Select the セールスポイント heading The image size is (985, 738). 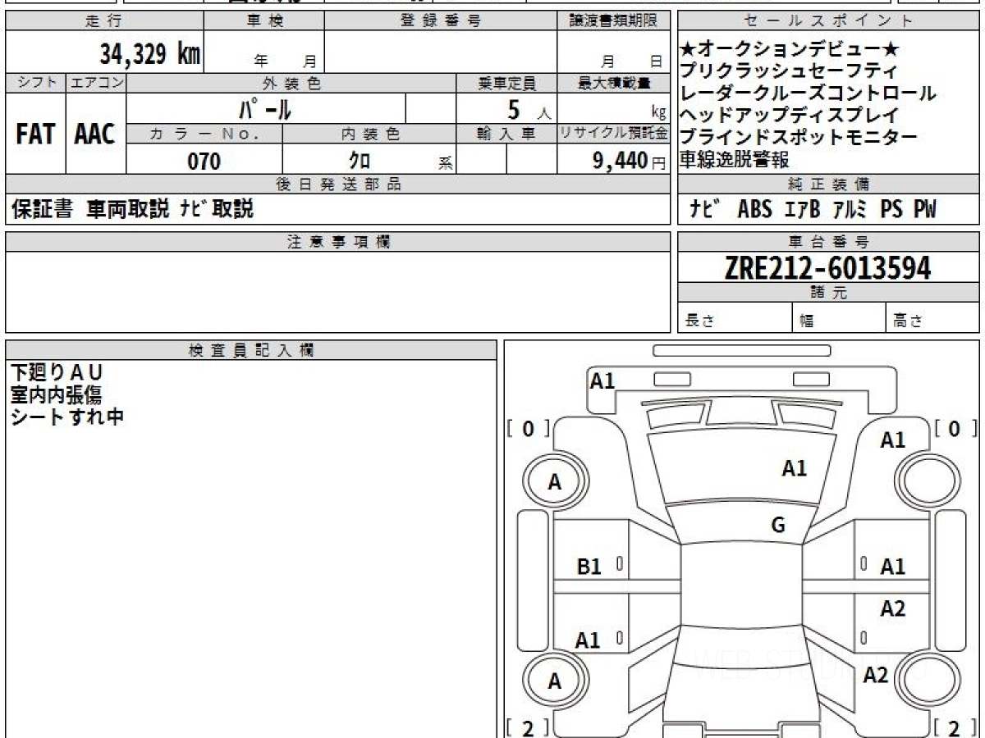[x=828, y=21]
